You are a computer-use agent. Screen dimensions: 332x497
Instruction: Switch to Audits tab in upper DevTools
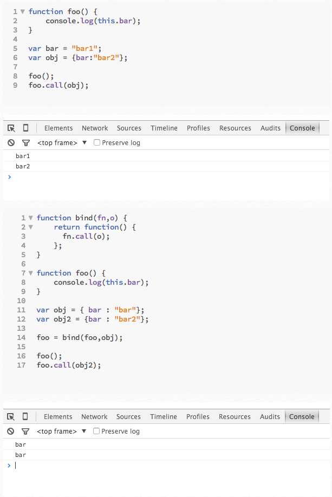pos(270,128)
